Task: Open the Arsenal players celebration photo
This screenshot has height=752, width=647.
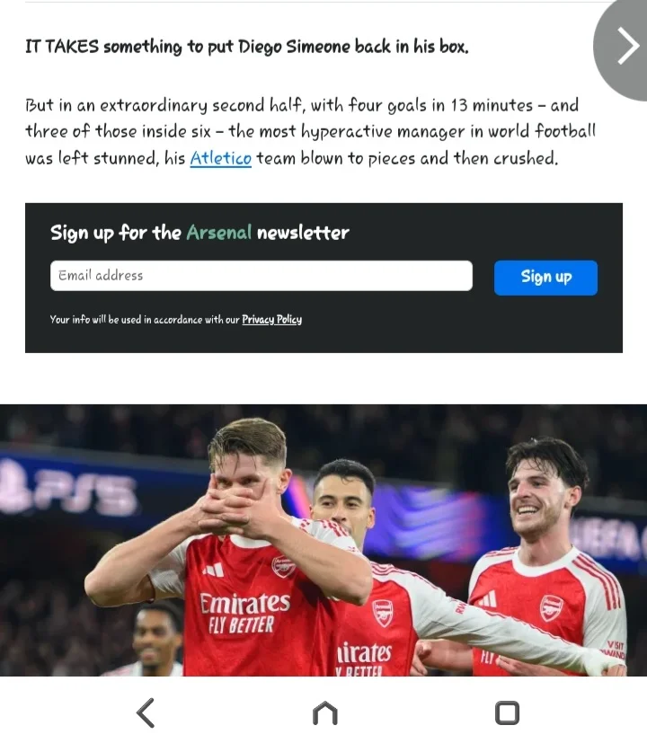Action: (x=323, y=540)
